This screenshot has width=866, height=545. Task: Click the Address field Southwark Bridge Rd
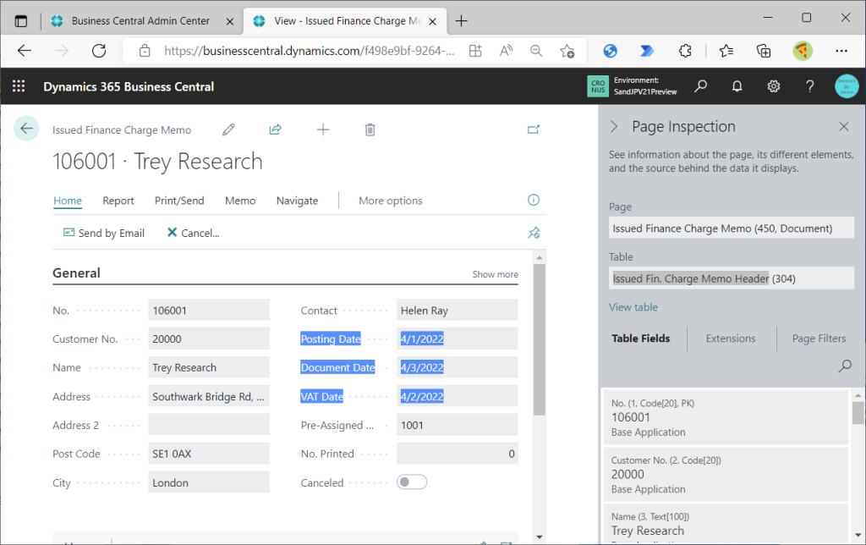click(x=209, y=396)
